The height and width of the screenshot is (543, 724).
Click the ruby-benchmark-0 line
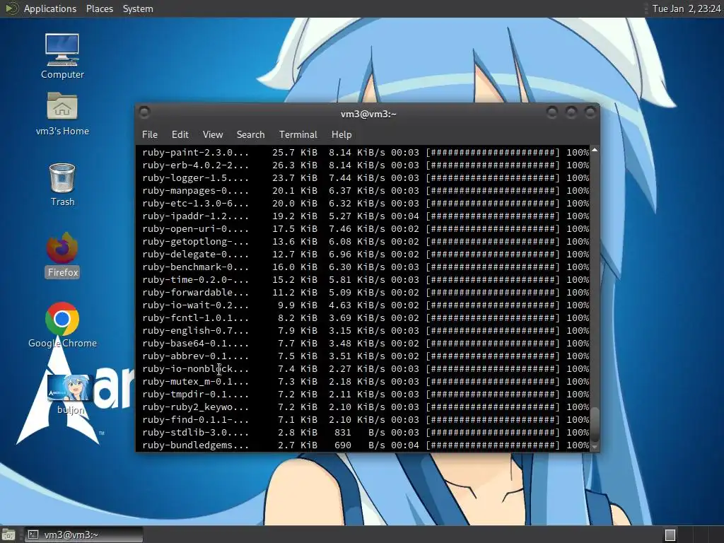(x=366, y=267)
